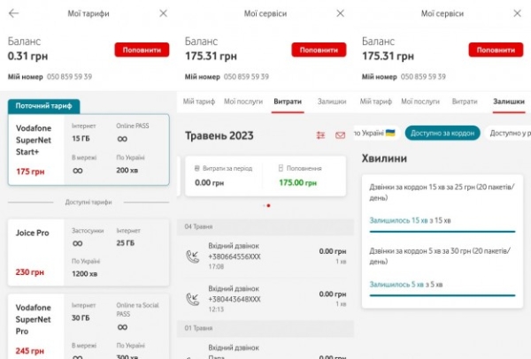Switch to Мій тариф tab in middle screen
Screen dimensions: 531x359
pos(199,102)
